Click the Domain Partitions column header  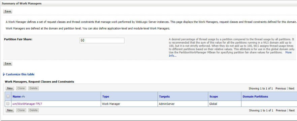pos(255,97)
